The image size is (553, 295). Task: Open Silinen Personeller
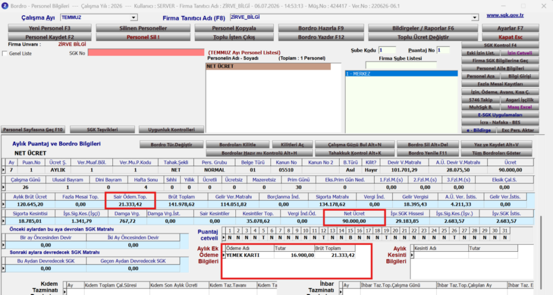(x=143, y=28)
